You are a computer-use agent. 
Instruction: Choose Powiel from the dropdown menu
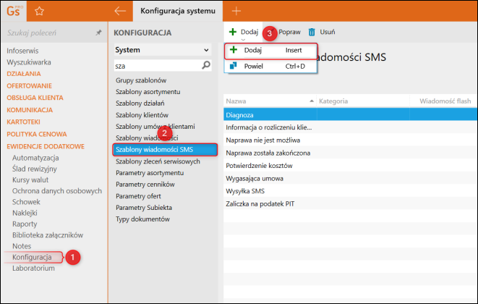point(271,67)
